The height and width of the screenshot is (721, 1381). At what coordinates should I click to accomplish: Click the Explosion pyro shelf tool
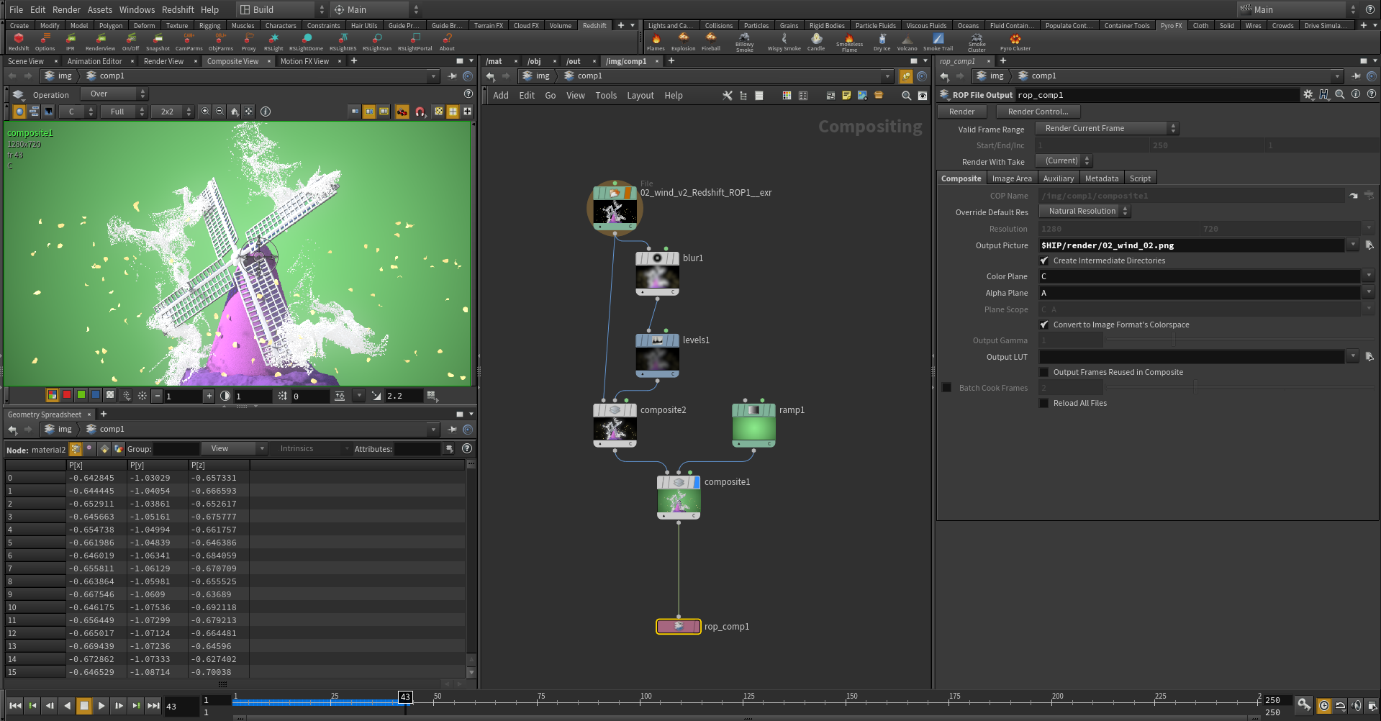(683, 42)
